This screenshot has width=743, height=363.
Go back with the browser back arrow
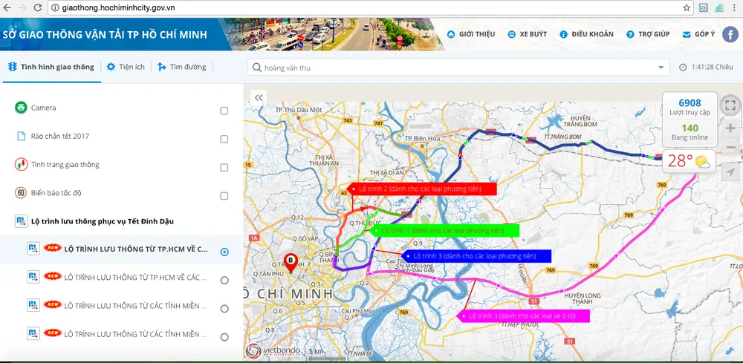[x=7, y=7]
